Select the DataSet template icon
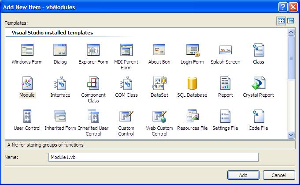Viewport: 300px width, 185px height. click(159, 83)
